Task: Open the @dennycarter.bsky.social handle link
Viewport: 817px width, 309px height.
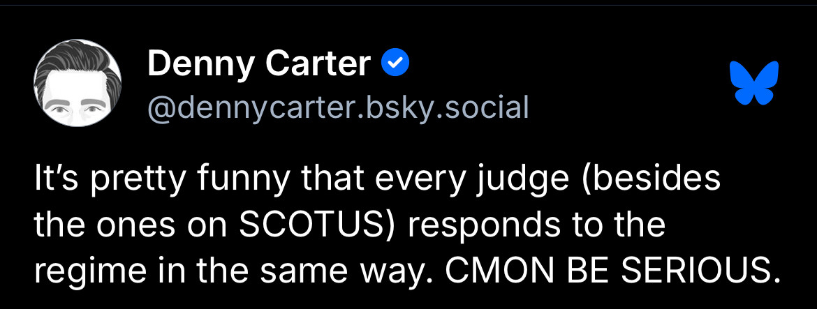Action: pos(338,107)
